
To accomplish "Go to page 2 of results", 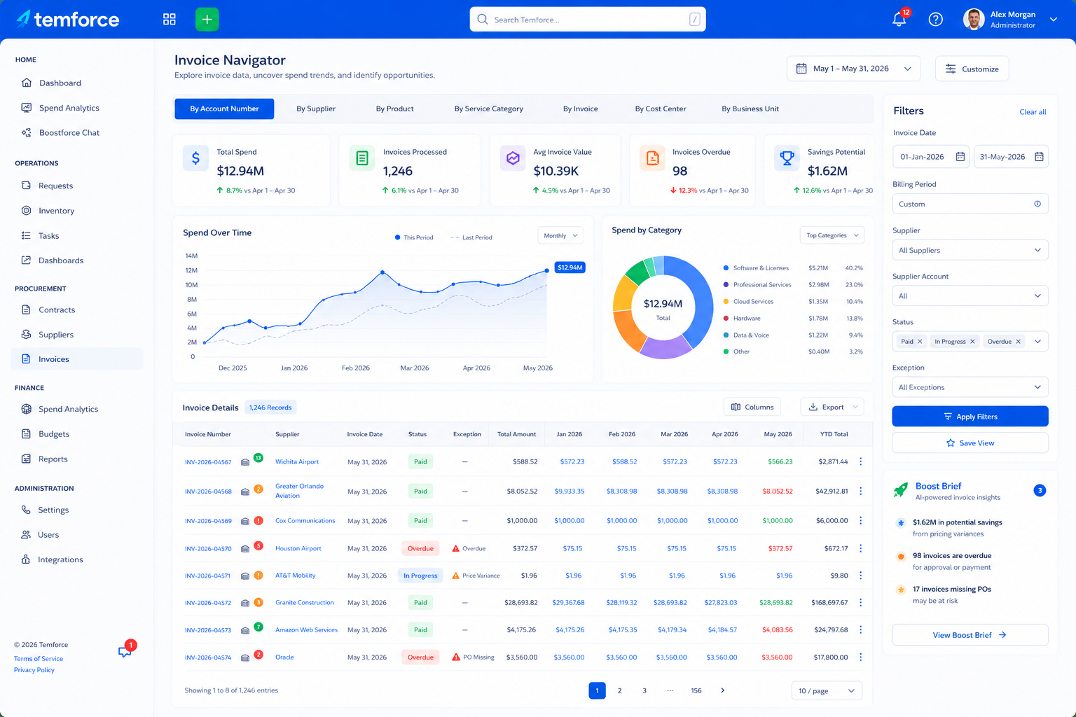I will [x=619, y=690].
